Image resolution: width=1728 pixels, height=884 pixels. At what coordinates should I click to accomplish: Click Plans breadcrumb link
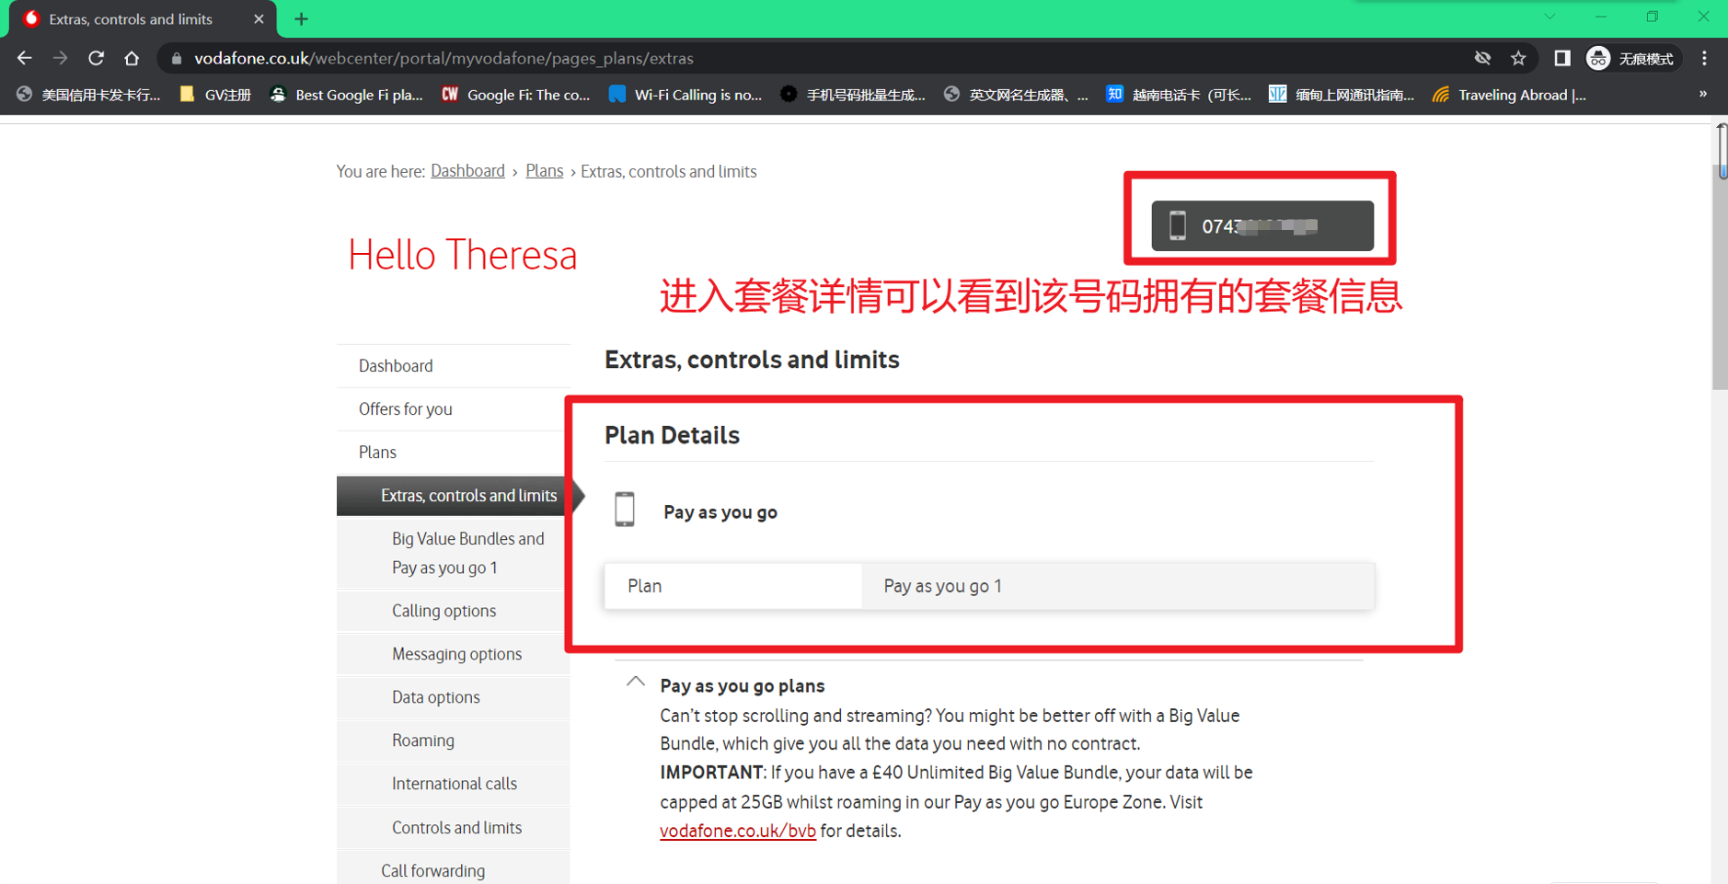tap(544, 171)
